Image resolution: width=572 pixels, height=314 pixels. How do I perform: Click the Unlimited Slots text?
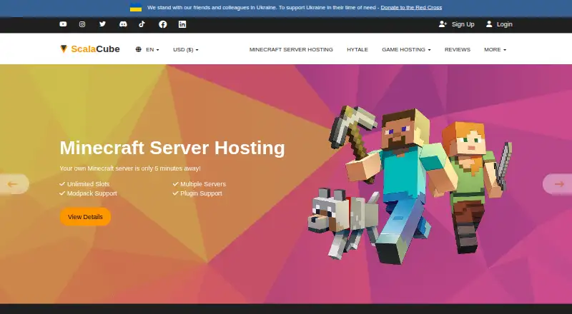tap(88, 184)
